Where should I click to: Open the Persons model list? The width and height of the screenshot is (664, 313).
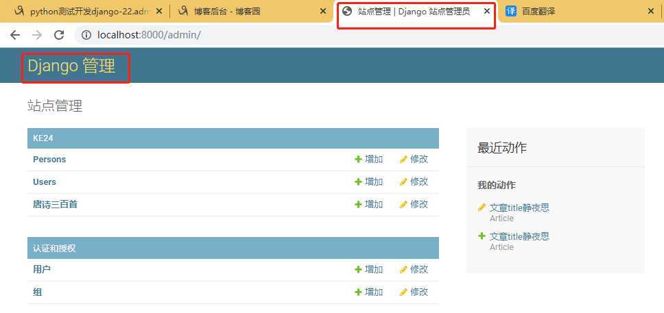pos(49,160)
